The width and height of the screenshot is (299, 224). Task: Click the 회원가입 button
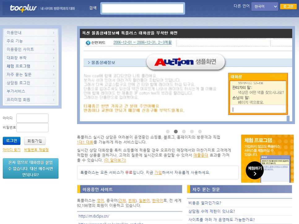point(35,141)
